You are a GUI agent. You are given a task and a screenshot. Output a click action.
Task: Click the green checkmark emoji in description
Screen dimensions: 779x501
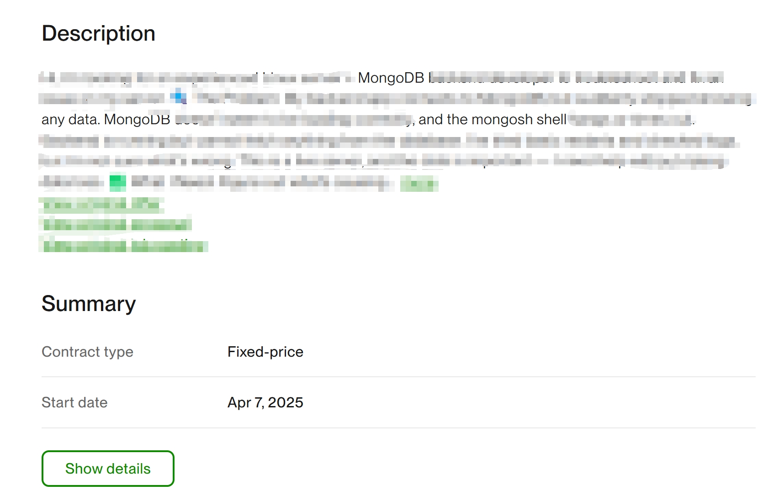coord(118,183)
